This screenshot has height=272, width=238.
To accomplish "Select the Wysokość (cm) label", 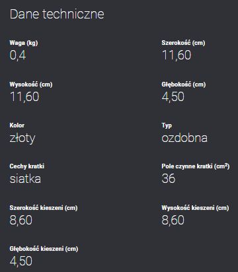I will coord(31,85).
